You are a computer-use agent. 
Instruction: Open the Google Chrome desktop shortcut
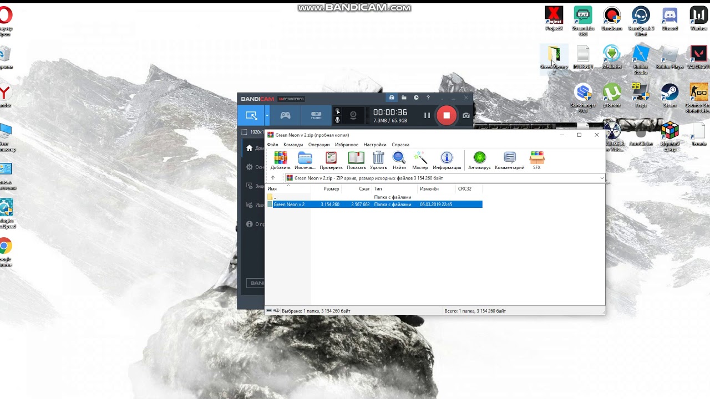coord(5,252)
